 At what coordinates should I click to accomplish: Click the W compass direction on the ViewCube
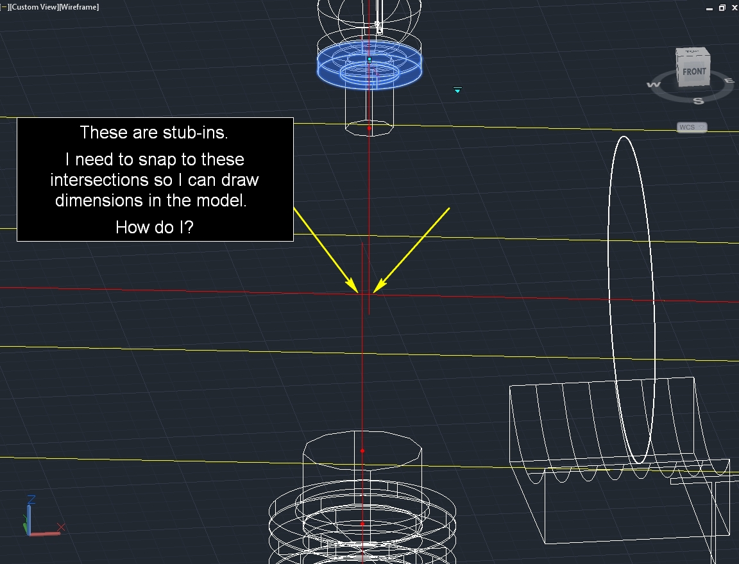coord(654,84)
